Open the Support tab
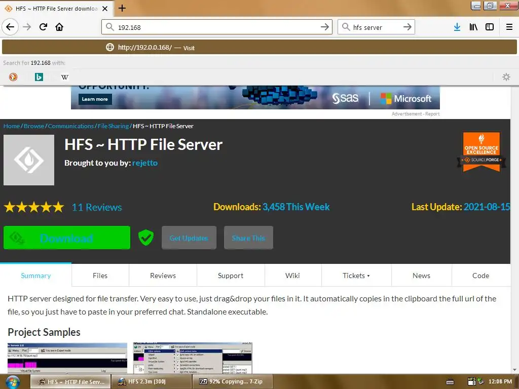The image size is (519, 389). pos(231,275)
